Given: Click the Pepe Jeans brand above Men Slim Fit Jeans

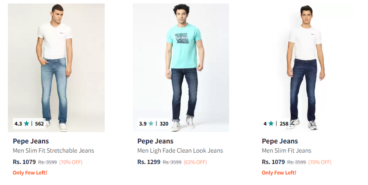Looking at the screenshot, I should (280, 141).
